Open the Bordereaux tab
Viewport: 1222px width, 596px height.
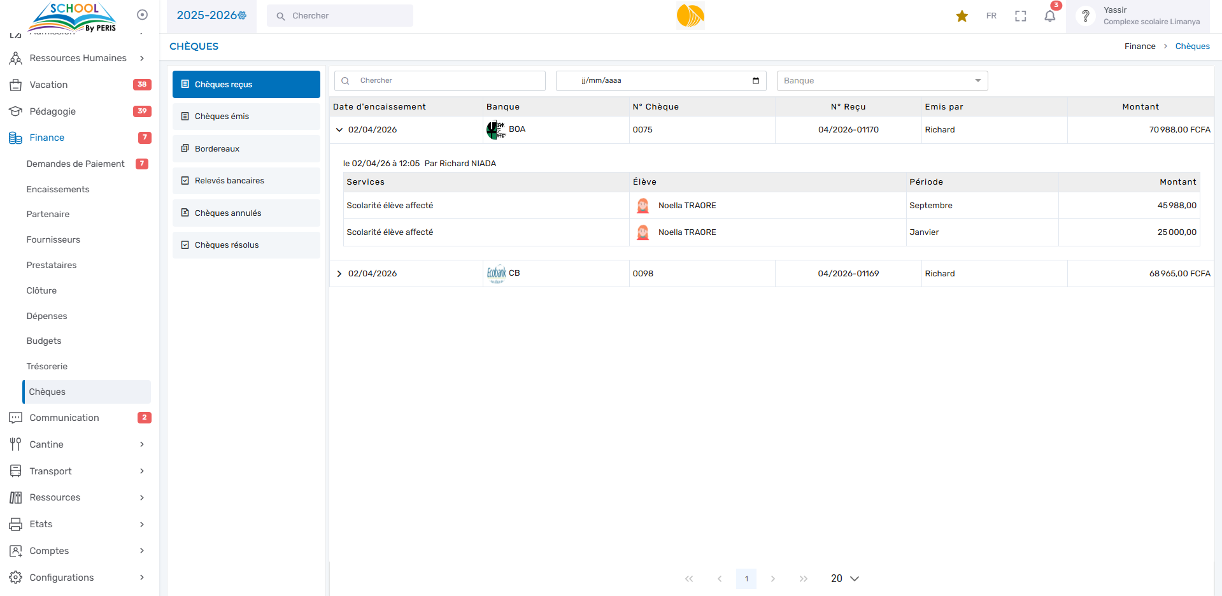246,149
